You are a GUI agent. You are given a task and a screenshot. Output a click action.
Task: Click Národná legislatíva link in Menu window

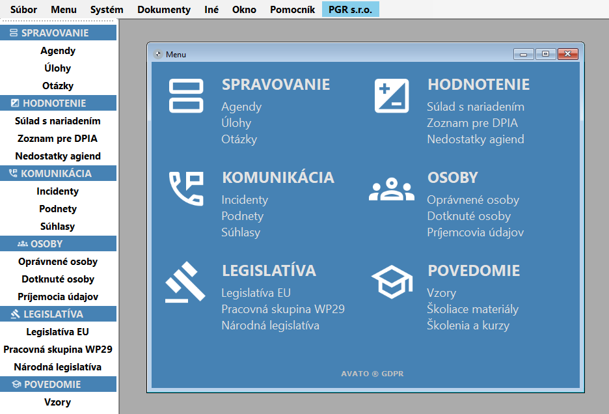[270, 325]
